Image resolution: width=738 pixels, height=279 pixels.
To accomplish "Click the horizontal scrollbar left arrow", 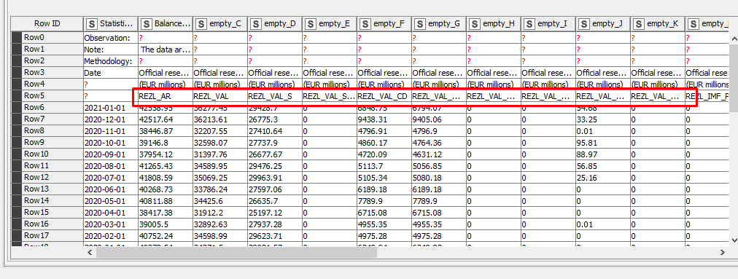I will [x=90, y=253].
